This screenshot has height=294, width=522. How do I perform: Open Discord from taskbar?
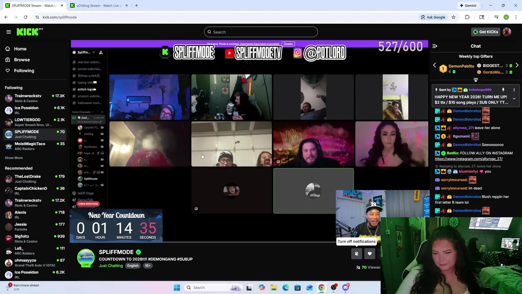click(x=345, y=287)
